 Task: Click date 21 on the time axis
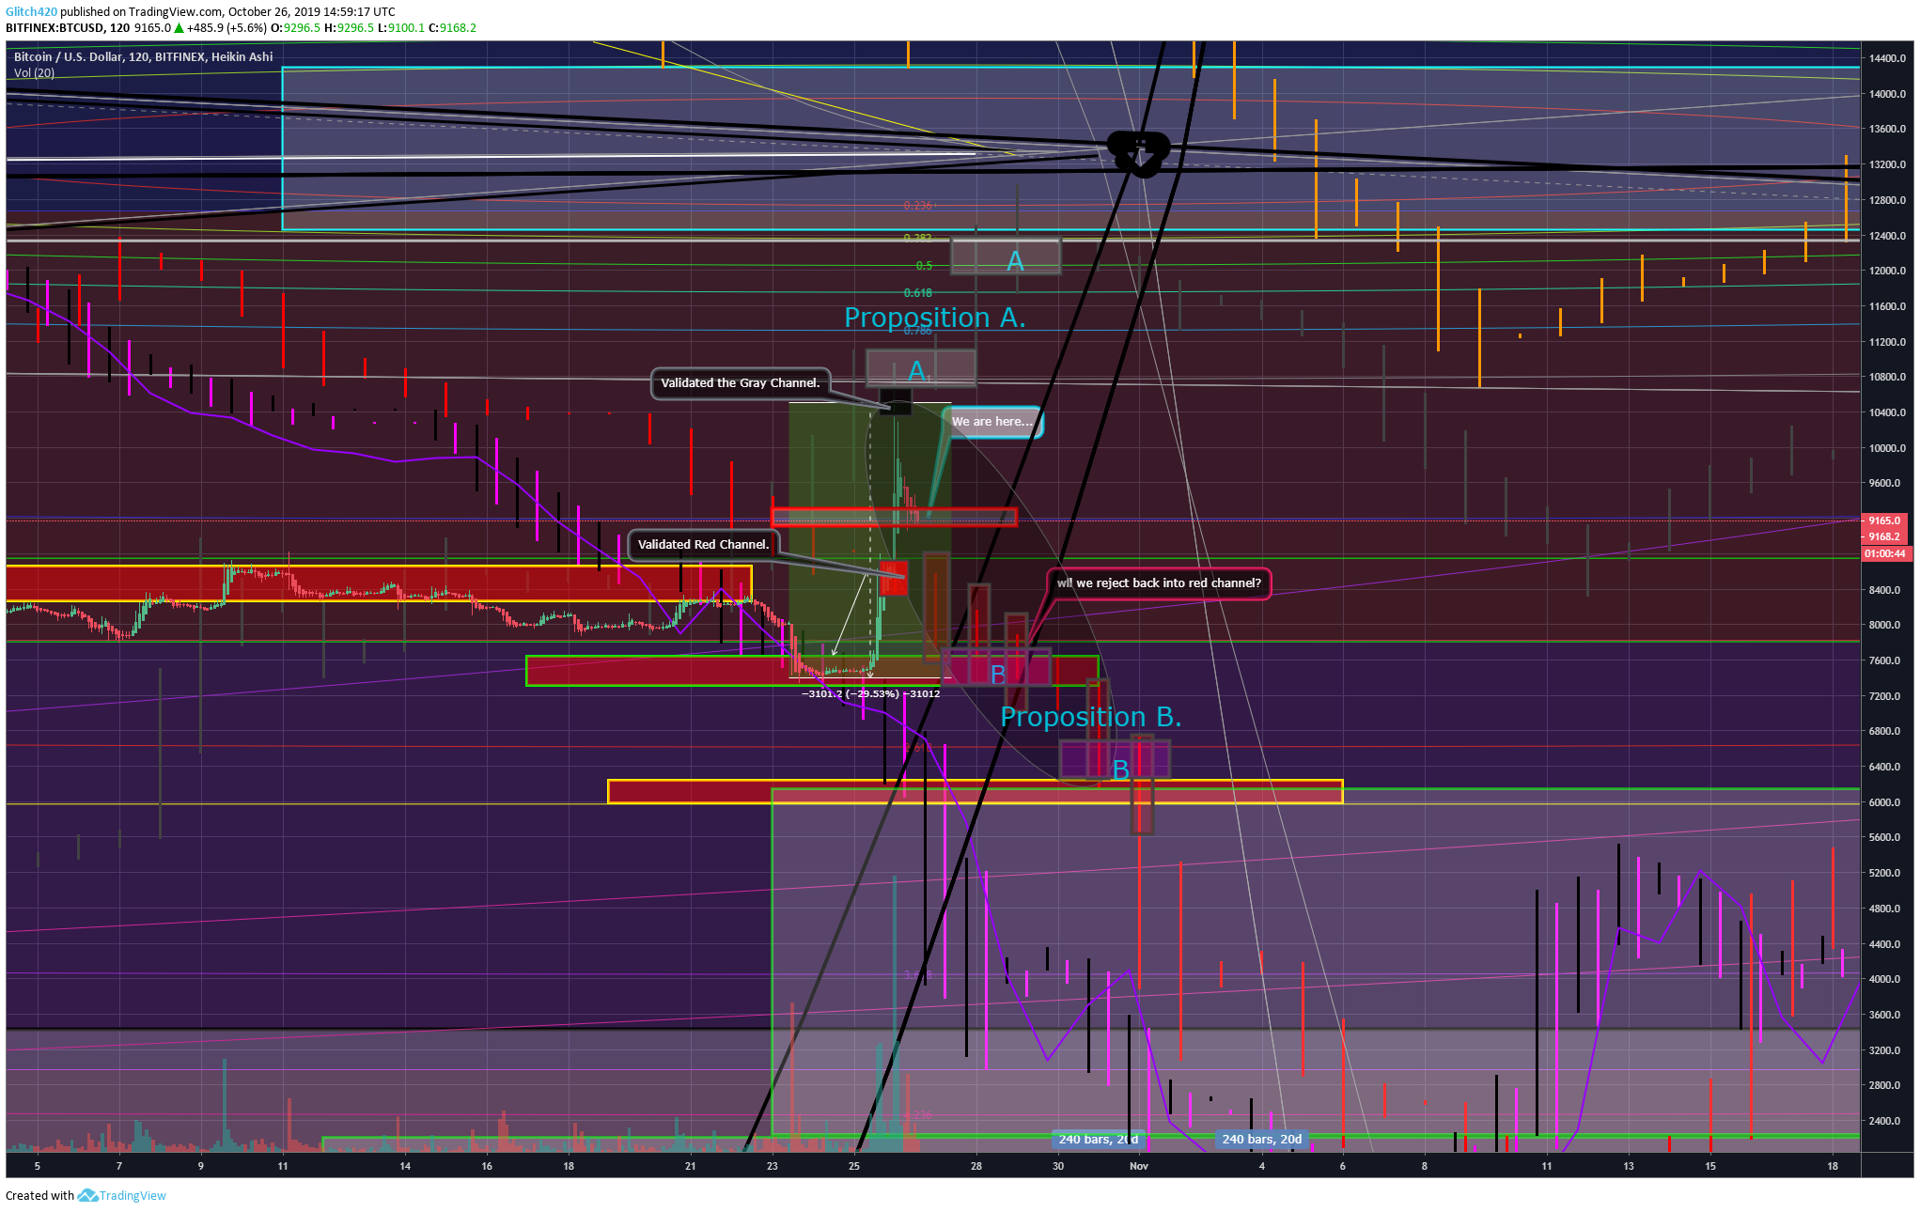(x=691, y=1166)
